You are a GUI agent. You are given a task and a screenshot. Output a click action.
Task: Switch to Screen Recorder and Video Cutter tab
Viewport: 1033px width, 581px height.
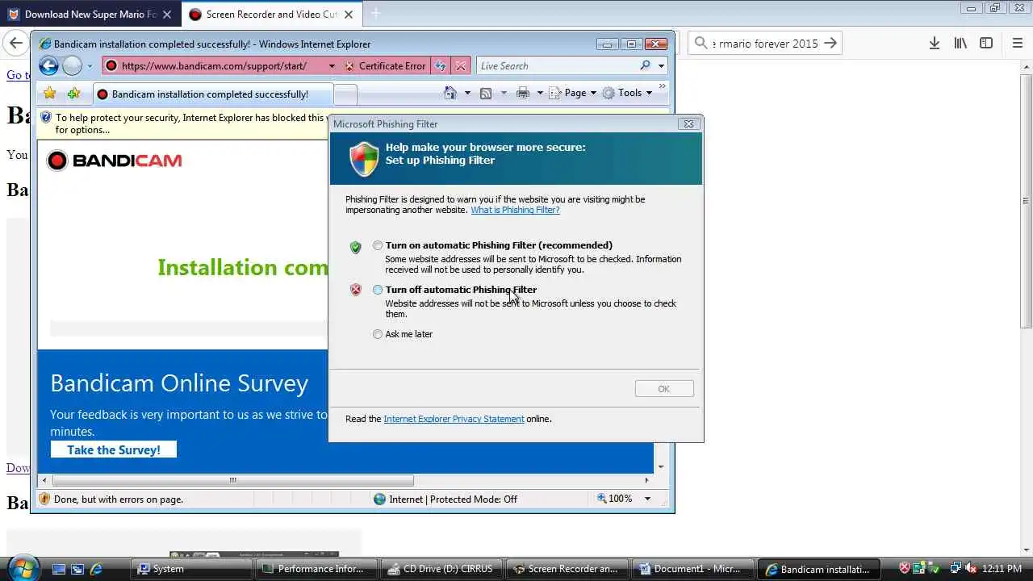coord(271,14)
